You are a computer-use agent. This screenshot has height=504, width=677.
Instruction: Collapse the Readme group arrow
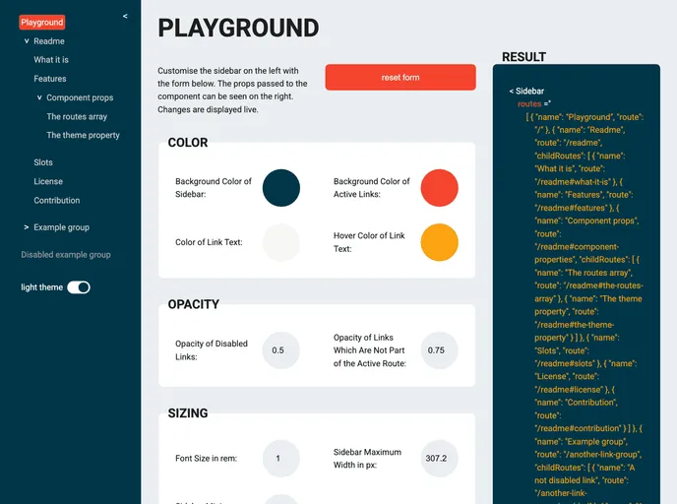(x=27, y=41)
